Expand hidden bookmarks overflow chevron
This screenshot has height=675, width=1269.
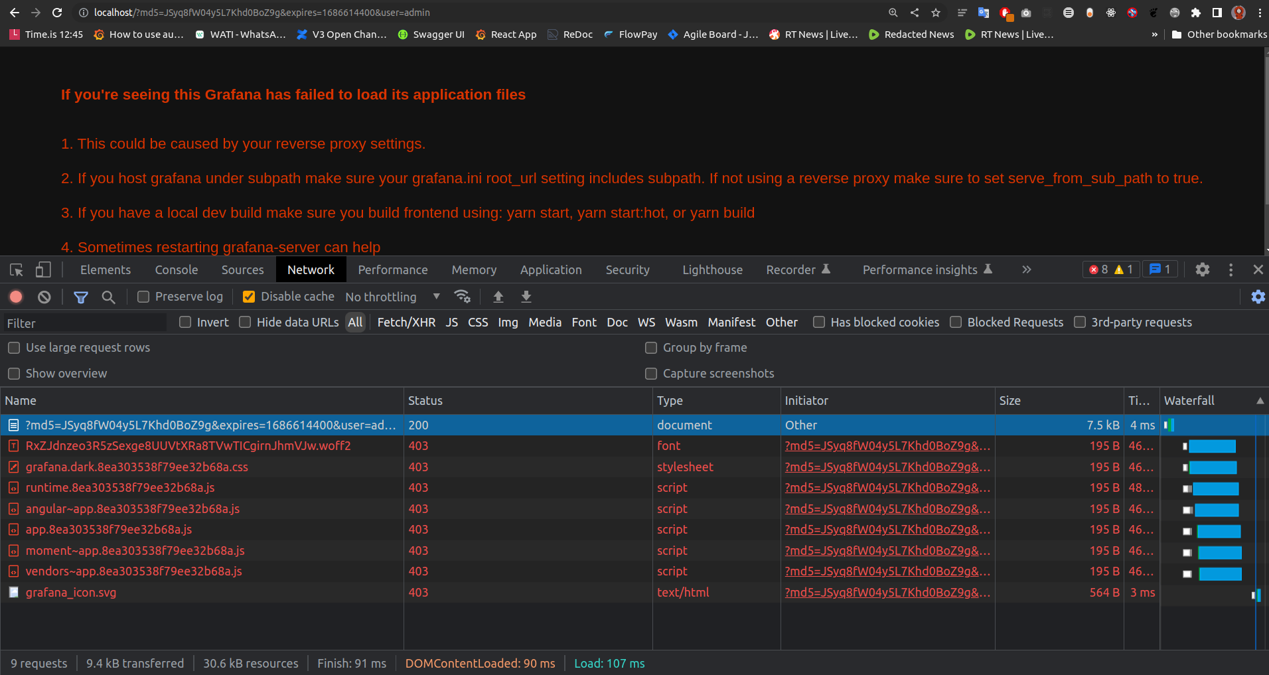coord(1154,35)
